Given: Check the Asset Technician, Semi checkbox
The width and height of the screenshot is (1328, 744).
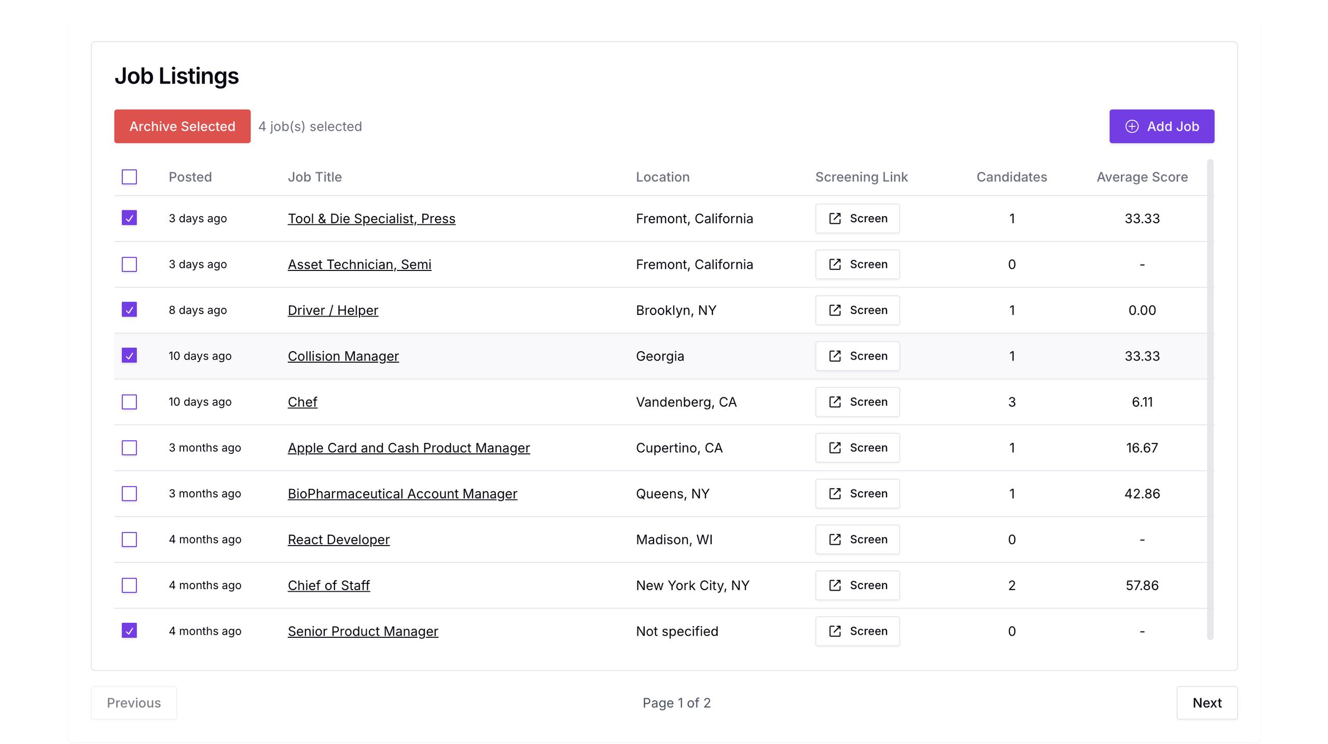Looking at the screenshot, I should click(129, 264).
